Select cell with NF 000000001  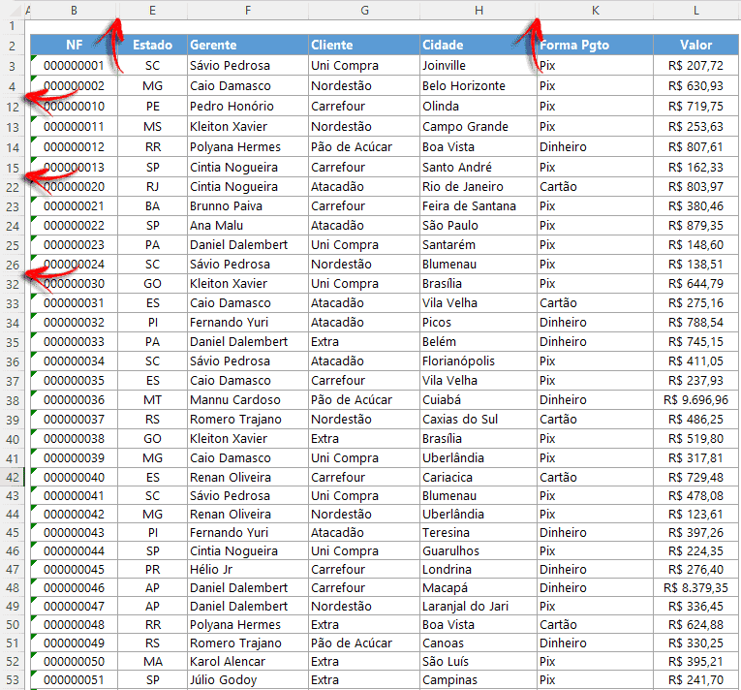tap(75, 65)
